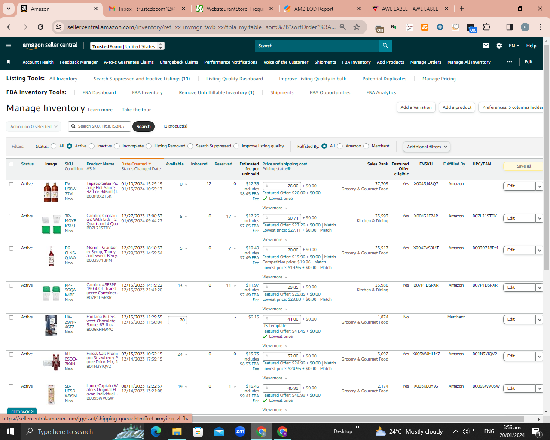The height and width of the screenshot is (440, 550).
Task: Select Fulfilled By Merchant radio button
Action: pos(366,146)
